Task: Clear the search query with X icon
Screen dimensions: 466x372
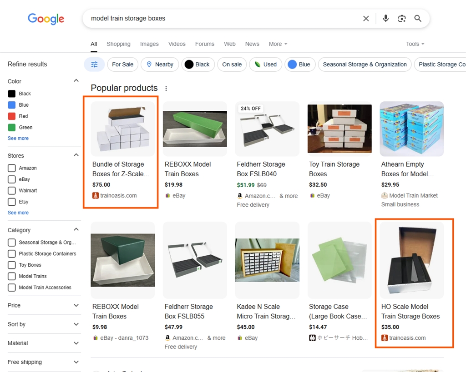Action: (x=366, y=19)
